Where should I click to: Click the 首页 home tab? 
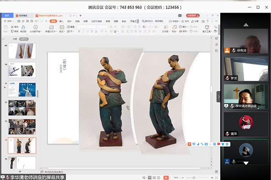(x=7, y=16)
